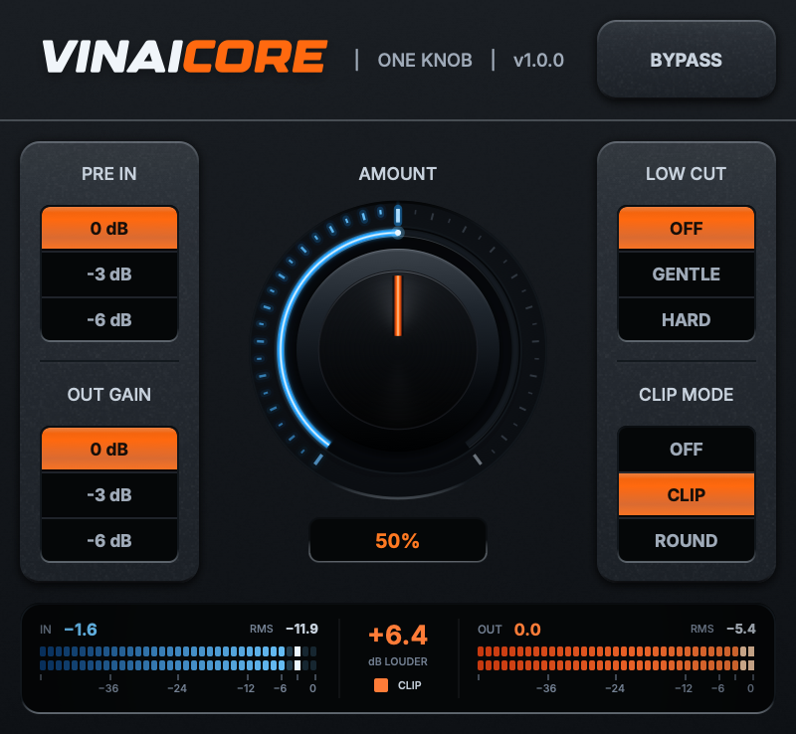Click the AMOUNT label above the knob

coord(397,174)
